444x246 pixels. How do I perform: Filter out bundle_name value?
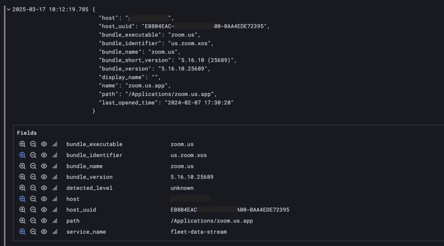pos(33,166)
